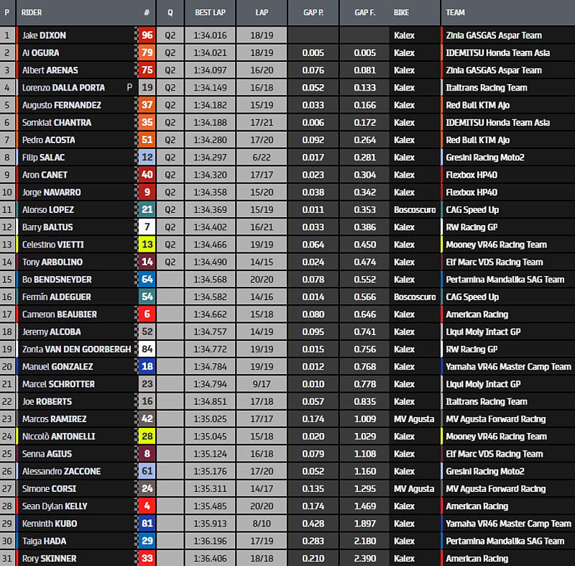This screenshot has height=566, width=575.
Task: Click the Q2 label in Tony Arbolino's row
Action: (170, 263)
